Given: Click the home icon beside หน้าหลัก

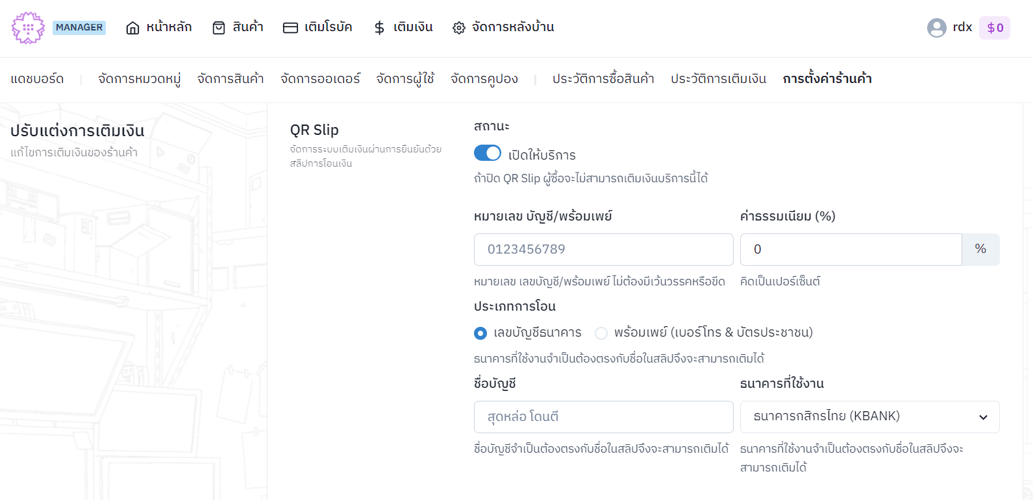Looking at the screenshot, I should click(x=132, y=28).
